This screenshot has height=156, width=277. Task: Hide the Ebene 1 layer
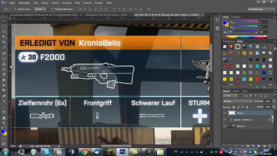(225, 113)
